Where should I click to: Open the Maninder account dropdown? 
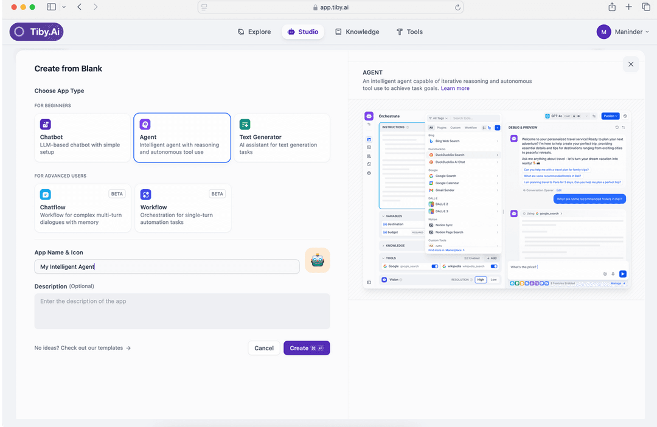point(624,32)
